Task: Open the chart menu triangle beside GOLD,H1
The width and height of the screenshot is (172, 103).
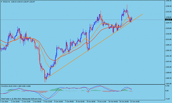Action: pos(2,2)
